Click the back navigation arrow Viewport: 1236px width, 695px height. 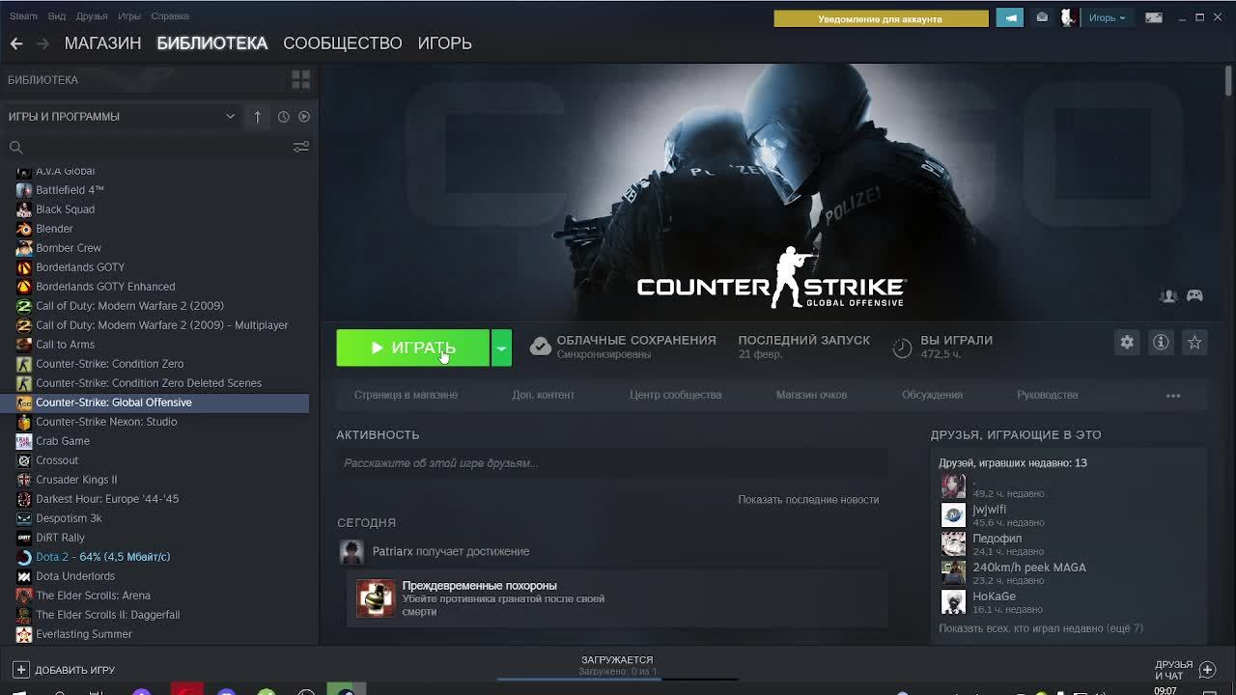(x=16, y=43)
